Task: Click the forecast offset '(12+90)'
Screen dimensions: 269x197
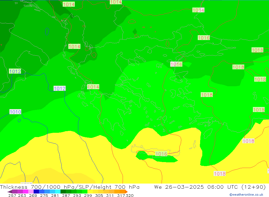Action: click(254, 187)
